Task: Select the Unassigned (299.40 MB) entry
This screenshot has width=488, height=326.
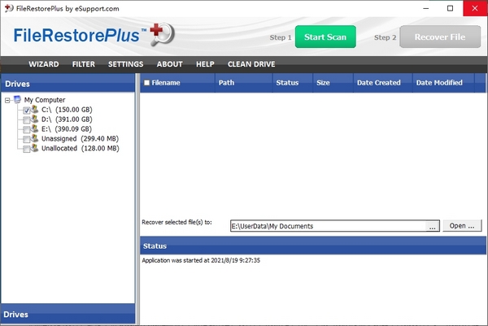Action: tap(81, 138)
